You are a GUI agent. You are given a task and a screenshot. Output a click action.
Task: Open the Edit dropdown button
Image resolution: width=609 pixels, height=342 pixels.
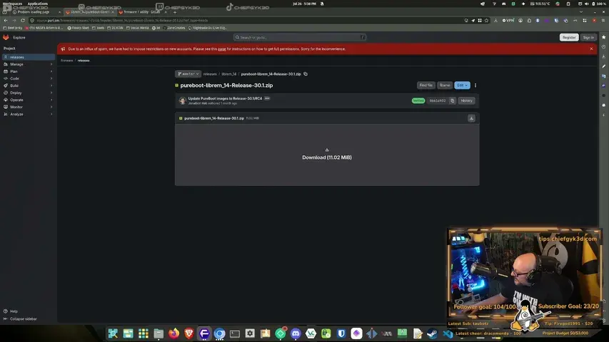tap(462, 85)
